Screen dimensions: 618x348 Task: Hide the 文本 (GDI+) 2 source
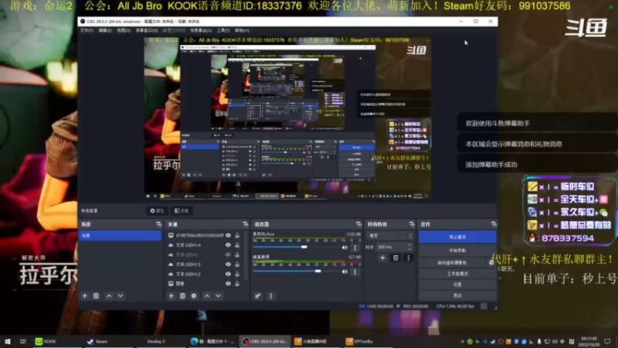[x=228, y=274]
